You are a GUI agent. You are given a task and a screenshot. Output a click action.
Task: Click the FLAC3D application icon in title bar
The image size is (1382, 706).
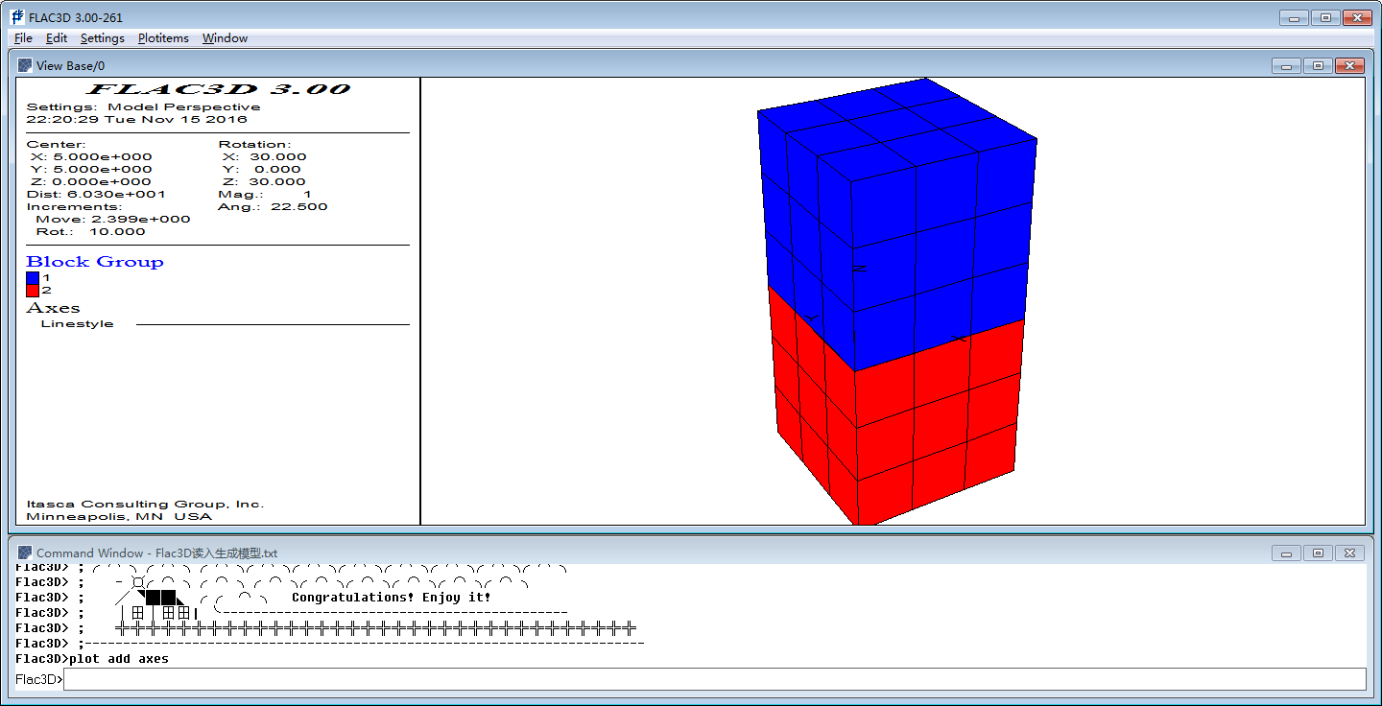point(17,17)
